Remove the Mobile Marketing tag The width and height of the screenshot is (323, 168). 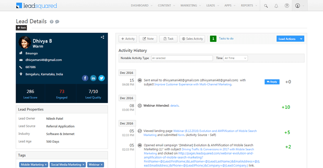[46, 165]
